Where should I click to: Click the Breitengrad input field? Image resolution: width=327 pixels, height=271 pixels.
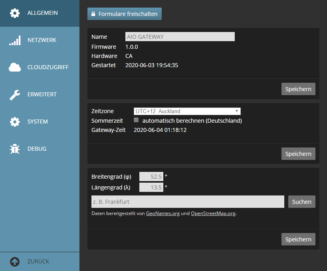[x=151, y=177]
